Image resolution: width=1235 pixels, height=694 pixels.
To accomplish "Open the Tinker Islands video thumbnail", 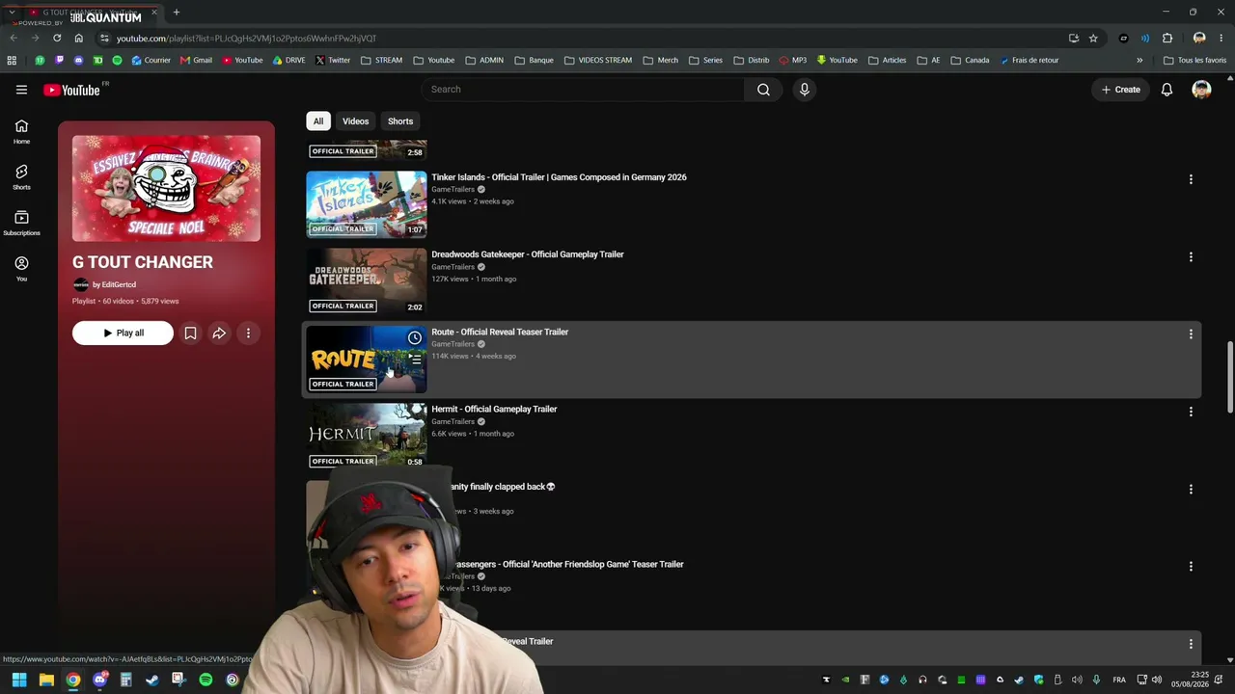I will pos(367,203).
